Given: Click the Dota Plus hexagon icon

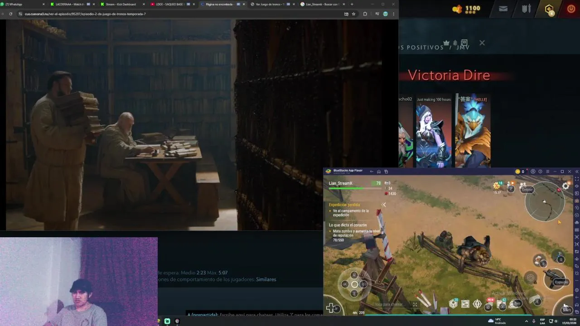Looking at the screenshot, I should pyautogui.click(x=549, y=9).
